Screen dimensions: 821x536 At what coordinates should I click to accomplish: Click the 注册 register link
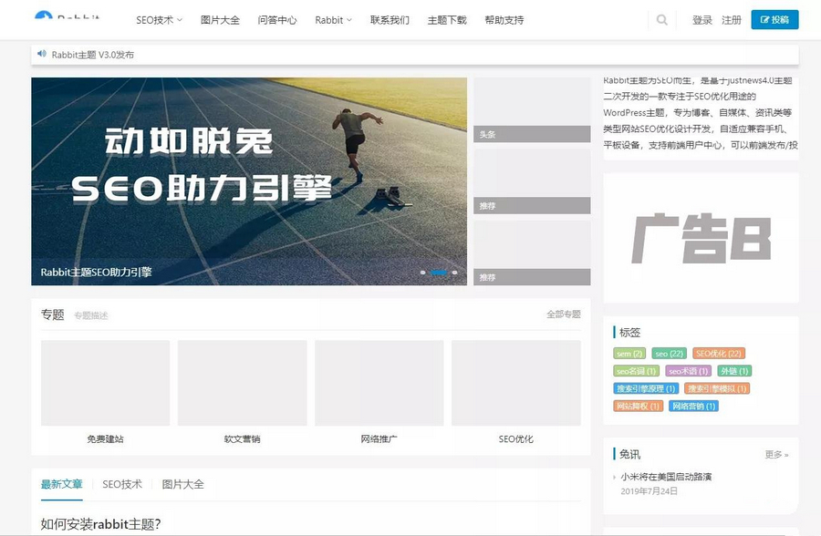[x=732, y=20]
